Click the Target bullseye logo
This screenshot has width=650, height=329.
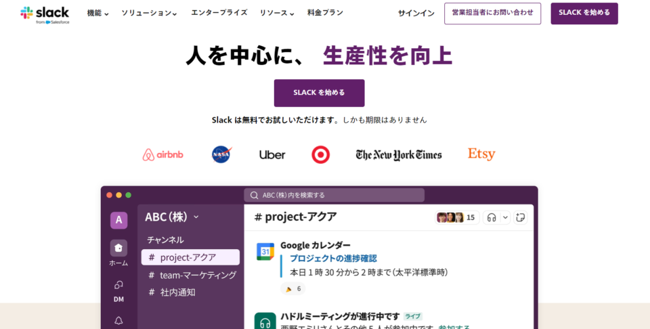(x=320, y=154)
